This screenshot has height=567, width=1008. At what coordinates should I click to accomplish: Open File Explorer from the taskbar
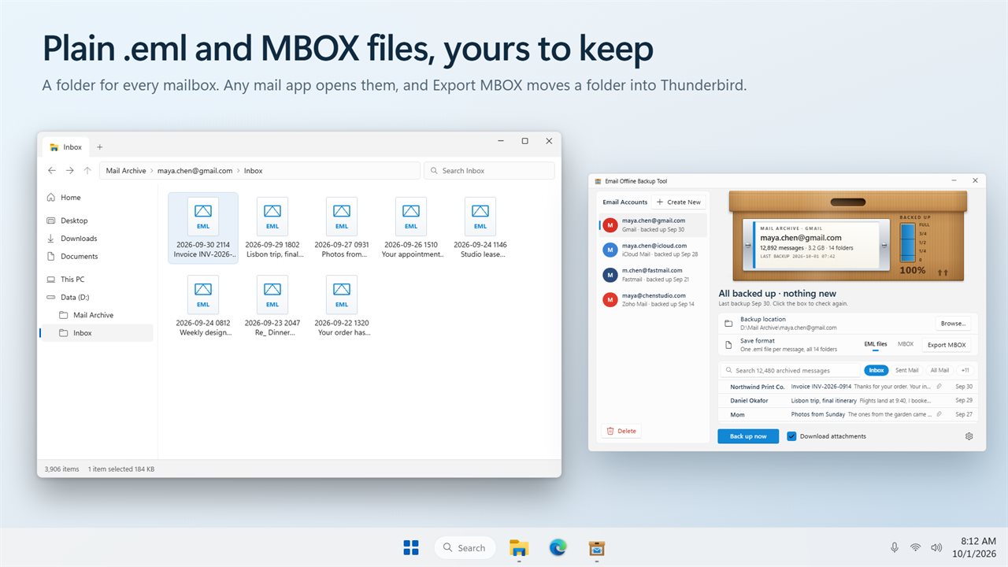pyautogui.click(x=518, y=547)
